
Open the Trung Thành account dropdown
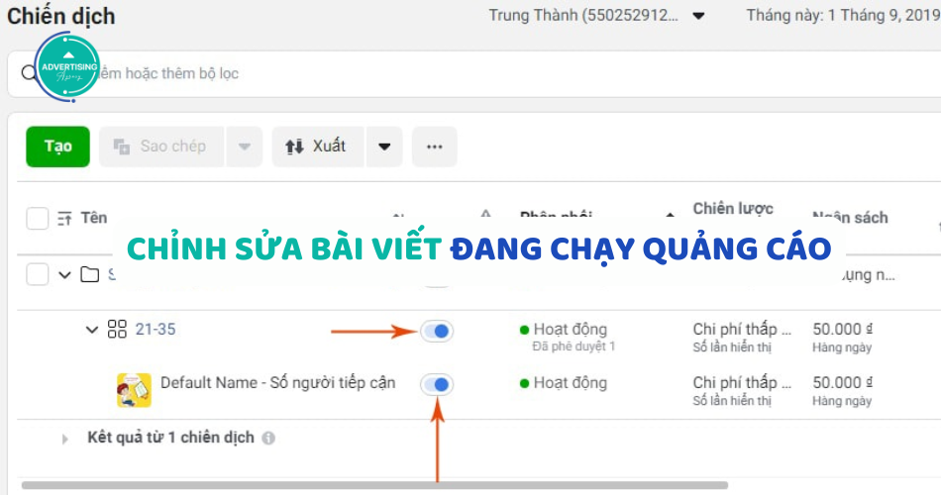(x=597, y=15)
